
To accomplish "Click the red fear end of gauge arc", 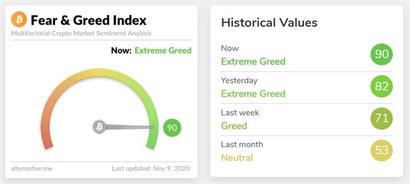I will (48, 142).
